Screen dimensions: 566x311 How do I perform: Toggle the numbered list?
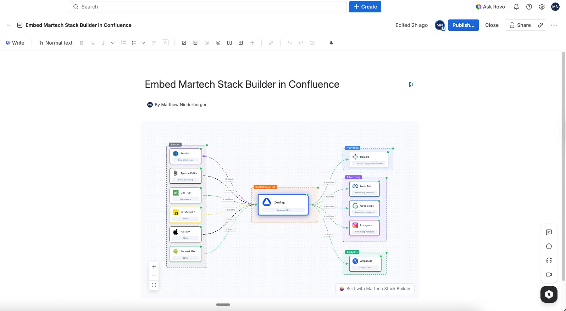click(x=134, y=43)
